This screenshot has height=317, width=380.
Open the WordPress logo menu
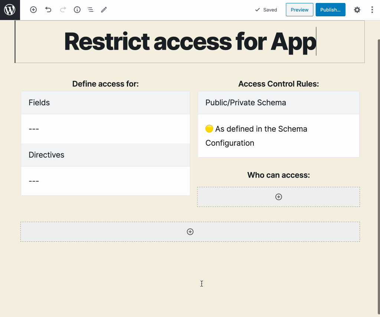10,10
